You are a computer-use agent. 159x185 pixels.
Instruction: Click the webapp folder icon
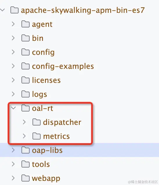(26, 178)
